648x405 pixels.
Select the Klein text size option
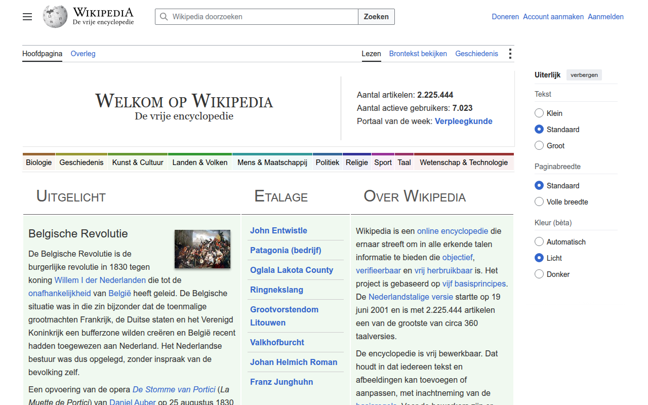pos(539,113)
